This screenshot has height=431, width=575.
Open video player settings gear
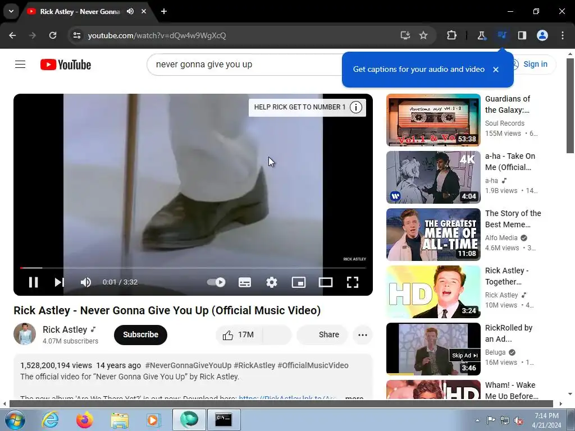(x=272, y=282)
